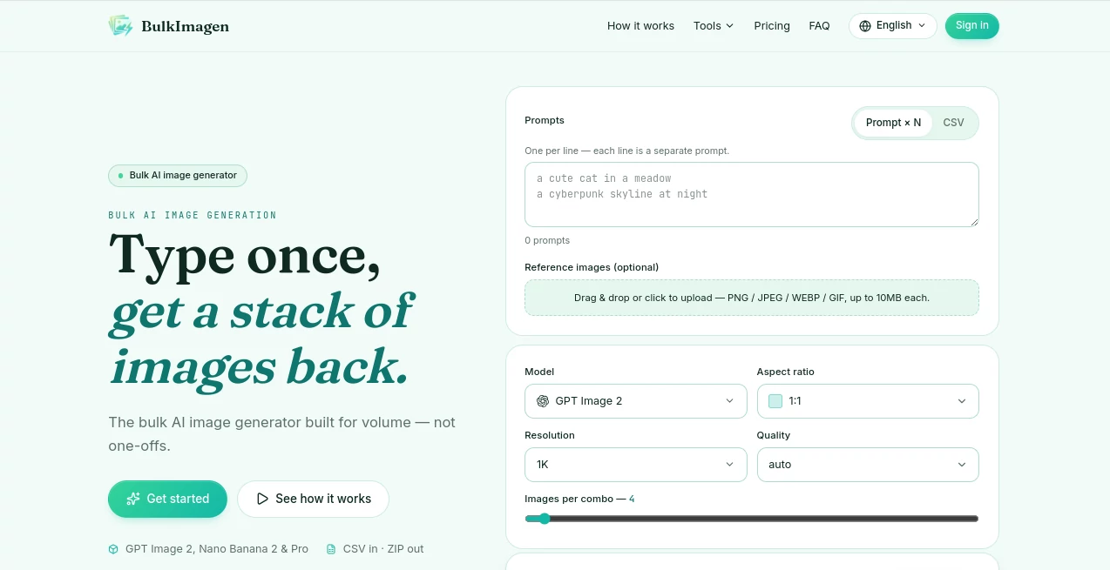Click the BulkImagen logo icon

point(120,25)
